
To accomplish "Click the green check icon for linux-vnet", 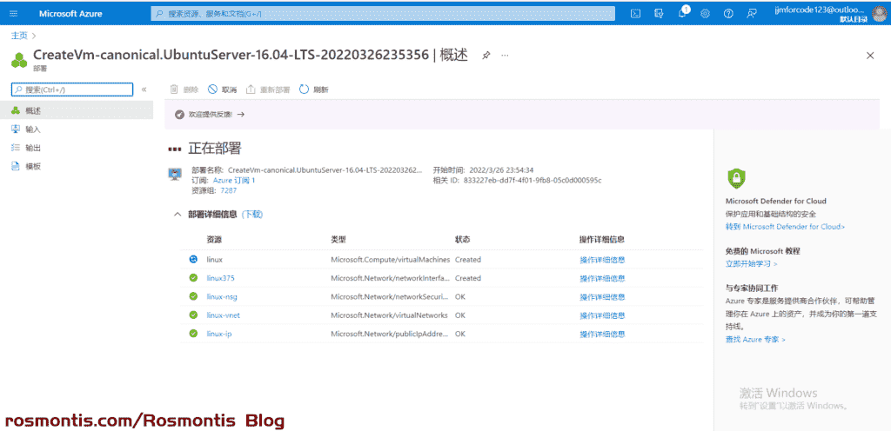I will pos(193,315).
